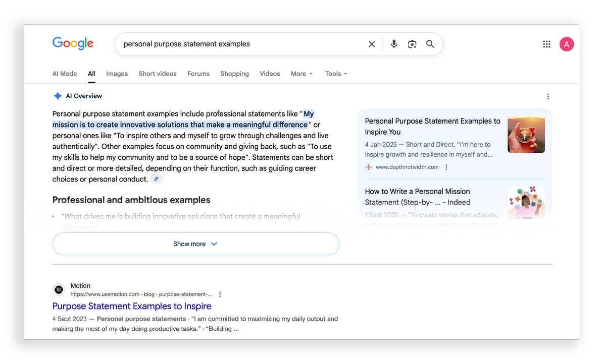Expand AI Overview with Show more
This screenshot has width=603, height=364.
pyautogui.click(x=196, y=244)
